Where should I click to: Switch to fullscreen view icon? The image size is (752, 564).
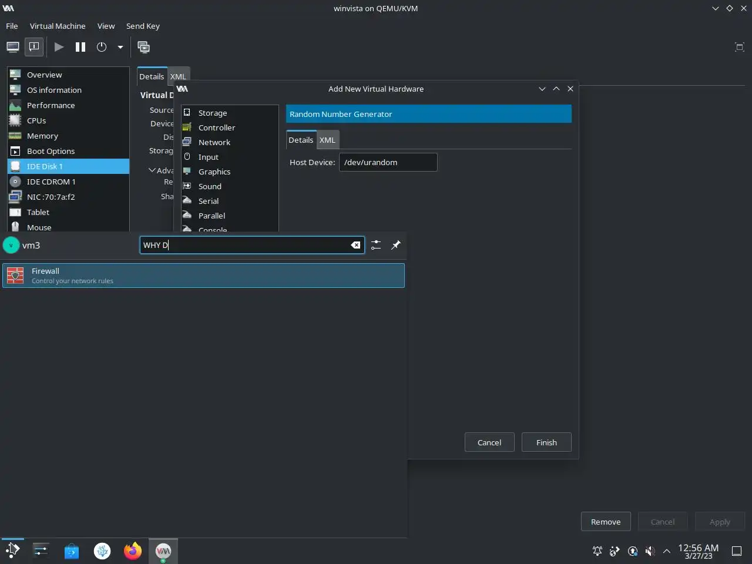tap(740, 47)
